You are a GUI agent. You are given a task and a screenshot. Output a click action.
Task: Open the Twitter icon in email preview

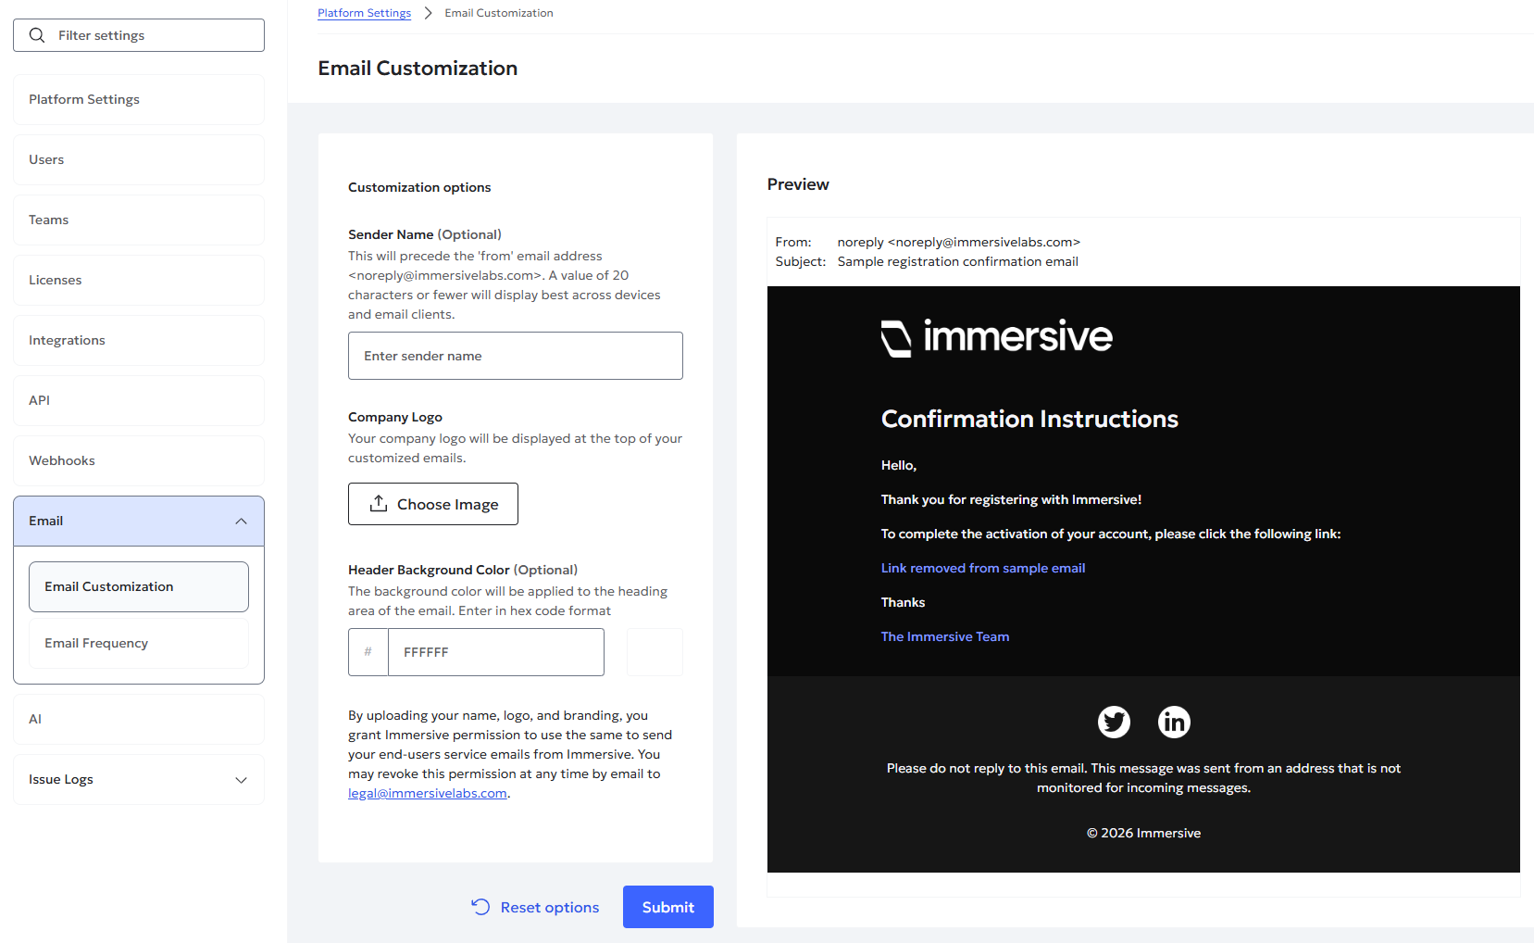pos(1114,722)
